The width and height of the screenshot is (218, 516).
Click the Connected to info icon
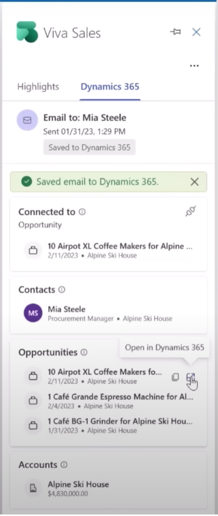click(82, 212)
